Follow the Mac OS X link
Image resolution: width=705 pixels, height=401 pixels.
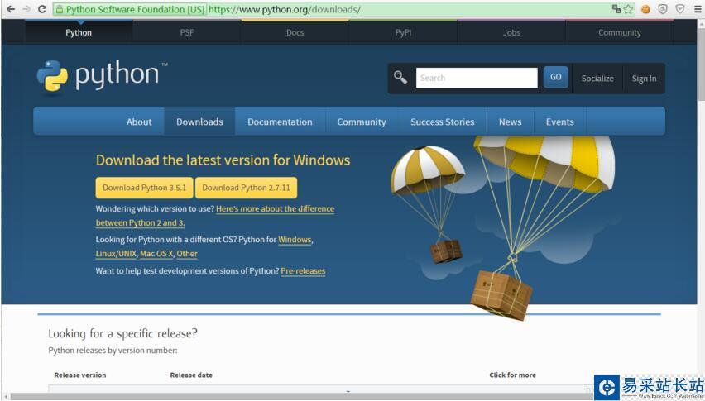tap(156, 253)
